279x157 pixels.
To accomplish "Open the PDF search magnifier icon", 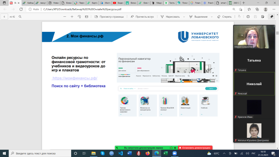I will 20,16.
